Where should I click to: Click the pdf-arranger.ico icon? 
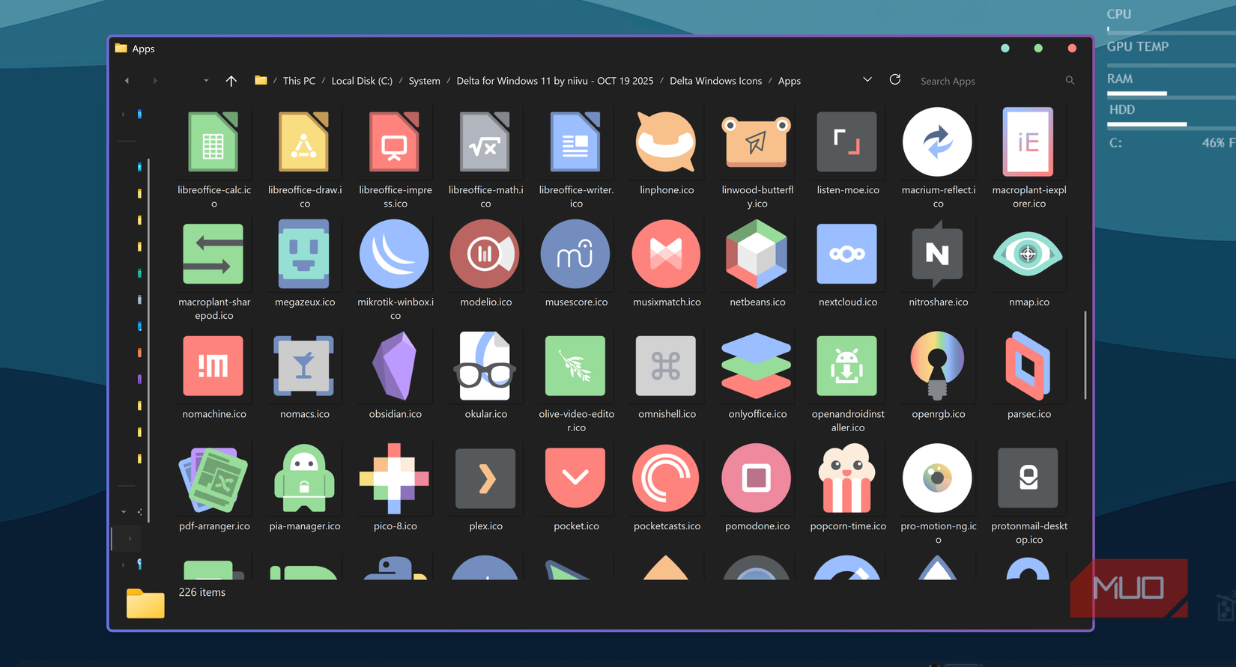click(x=213, y=478)
